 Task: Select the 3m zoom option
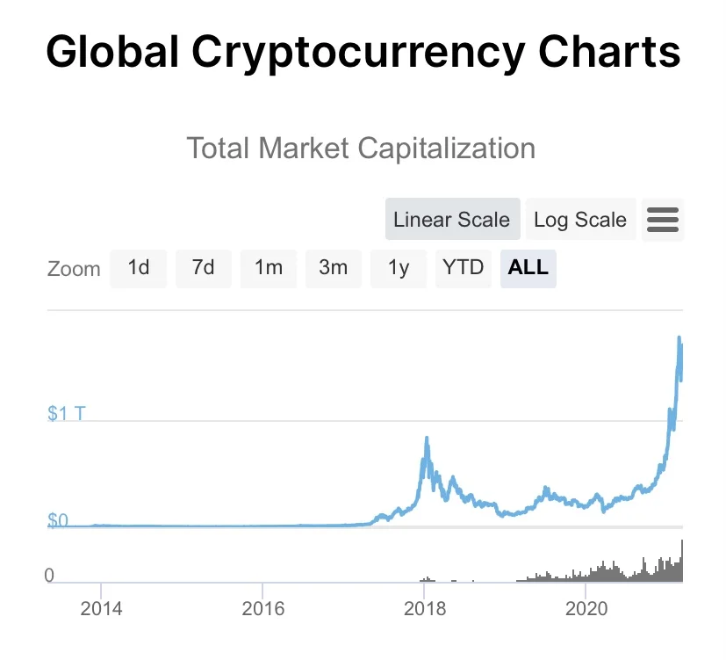tap(334, 268)
